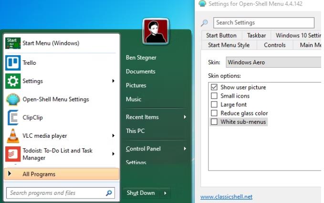Click the search magnifier in start menu

tap(109, 193)
